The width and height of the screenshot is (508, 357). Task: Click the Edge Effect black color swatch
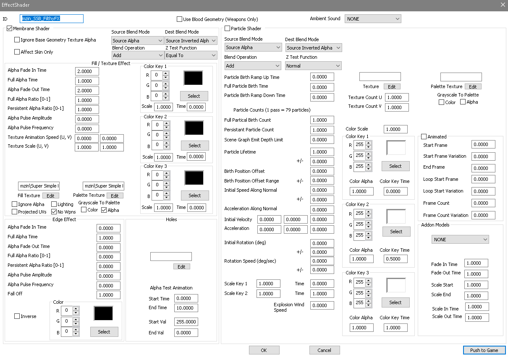point(103,314)
